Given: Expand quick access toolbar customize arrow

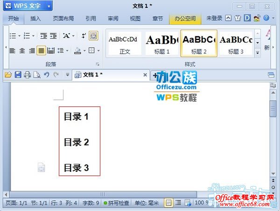Looking at the screenshot, I should coord(68,75).
